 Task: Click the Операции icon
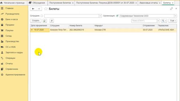point(2,58)
